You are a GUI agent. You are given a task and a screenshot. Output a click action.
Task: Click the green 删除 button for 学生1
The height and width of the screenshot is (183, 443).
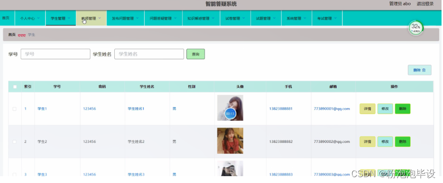click(403, 109)
